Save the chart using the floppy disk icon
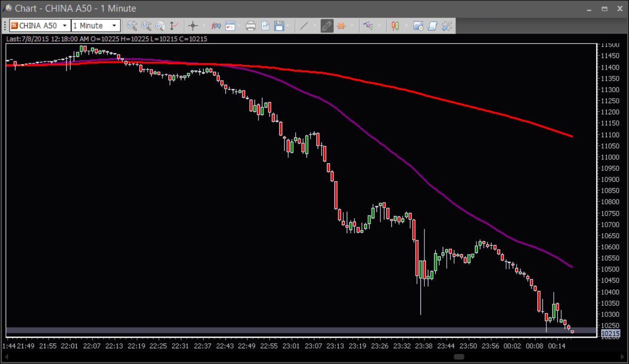Viewport: 629px width, 364px height. point(279,26)
